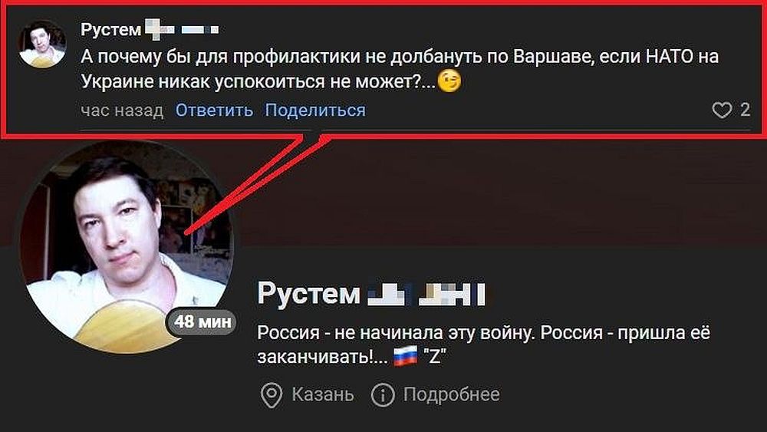Click the comment text mentioning Варшаве
767x432 pixels.
[400, 69]
